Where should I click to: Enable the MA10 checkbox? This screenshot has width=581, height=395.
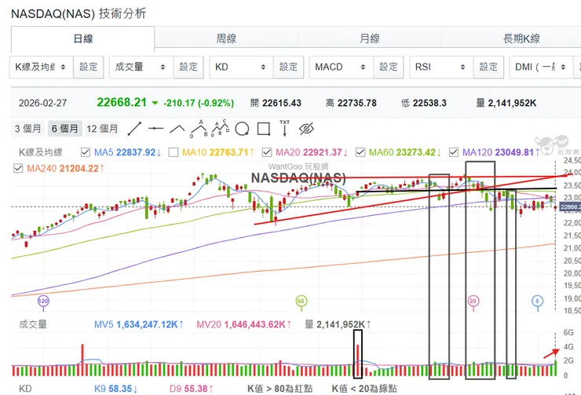click(174, 152)
